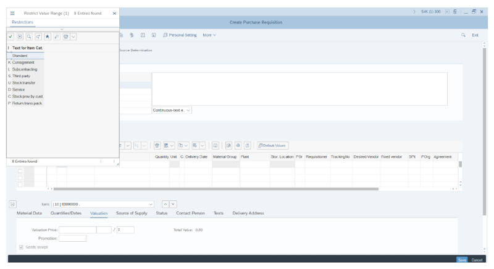Collapse item detail section icon
This screenshot has height=269, width=494.
pos(12,203)
